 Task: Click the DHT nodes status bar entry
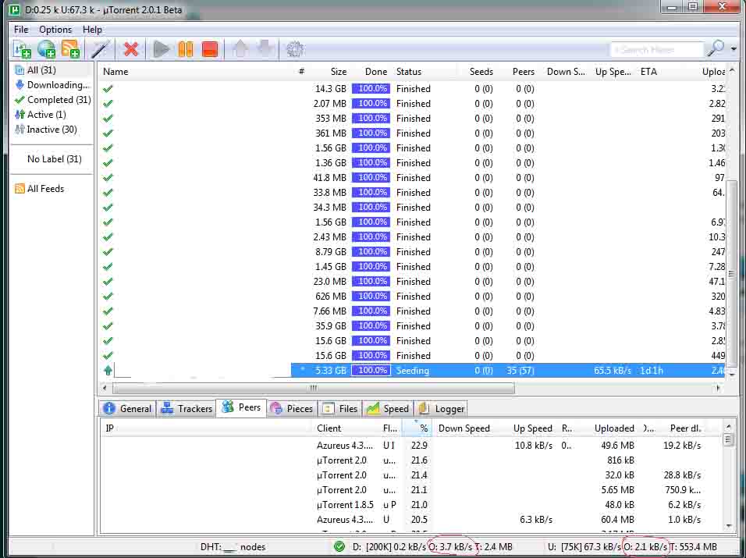pyautogui.click(x=233, y=547)
